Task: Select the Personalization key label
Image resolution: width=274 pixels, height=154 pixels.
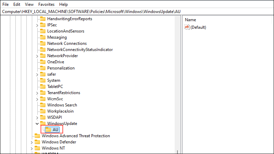Action: pyautogui.click(x=61, y=68)
